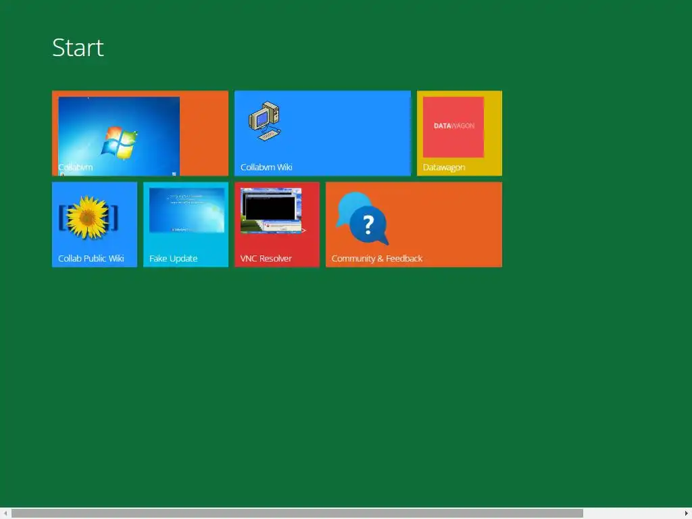692x519 pixels.
Task: Click the VNC Resolver screenshot thumbnail
Action: coord(271,211)
